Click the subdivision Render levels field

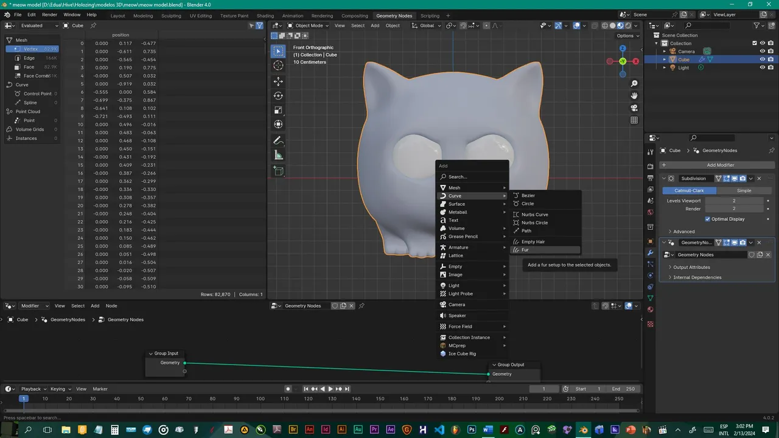point(734,209)
